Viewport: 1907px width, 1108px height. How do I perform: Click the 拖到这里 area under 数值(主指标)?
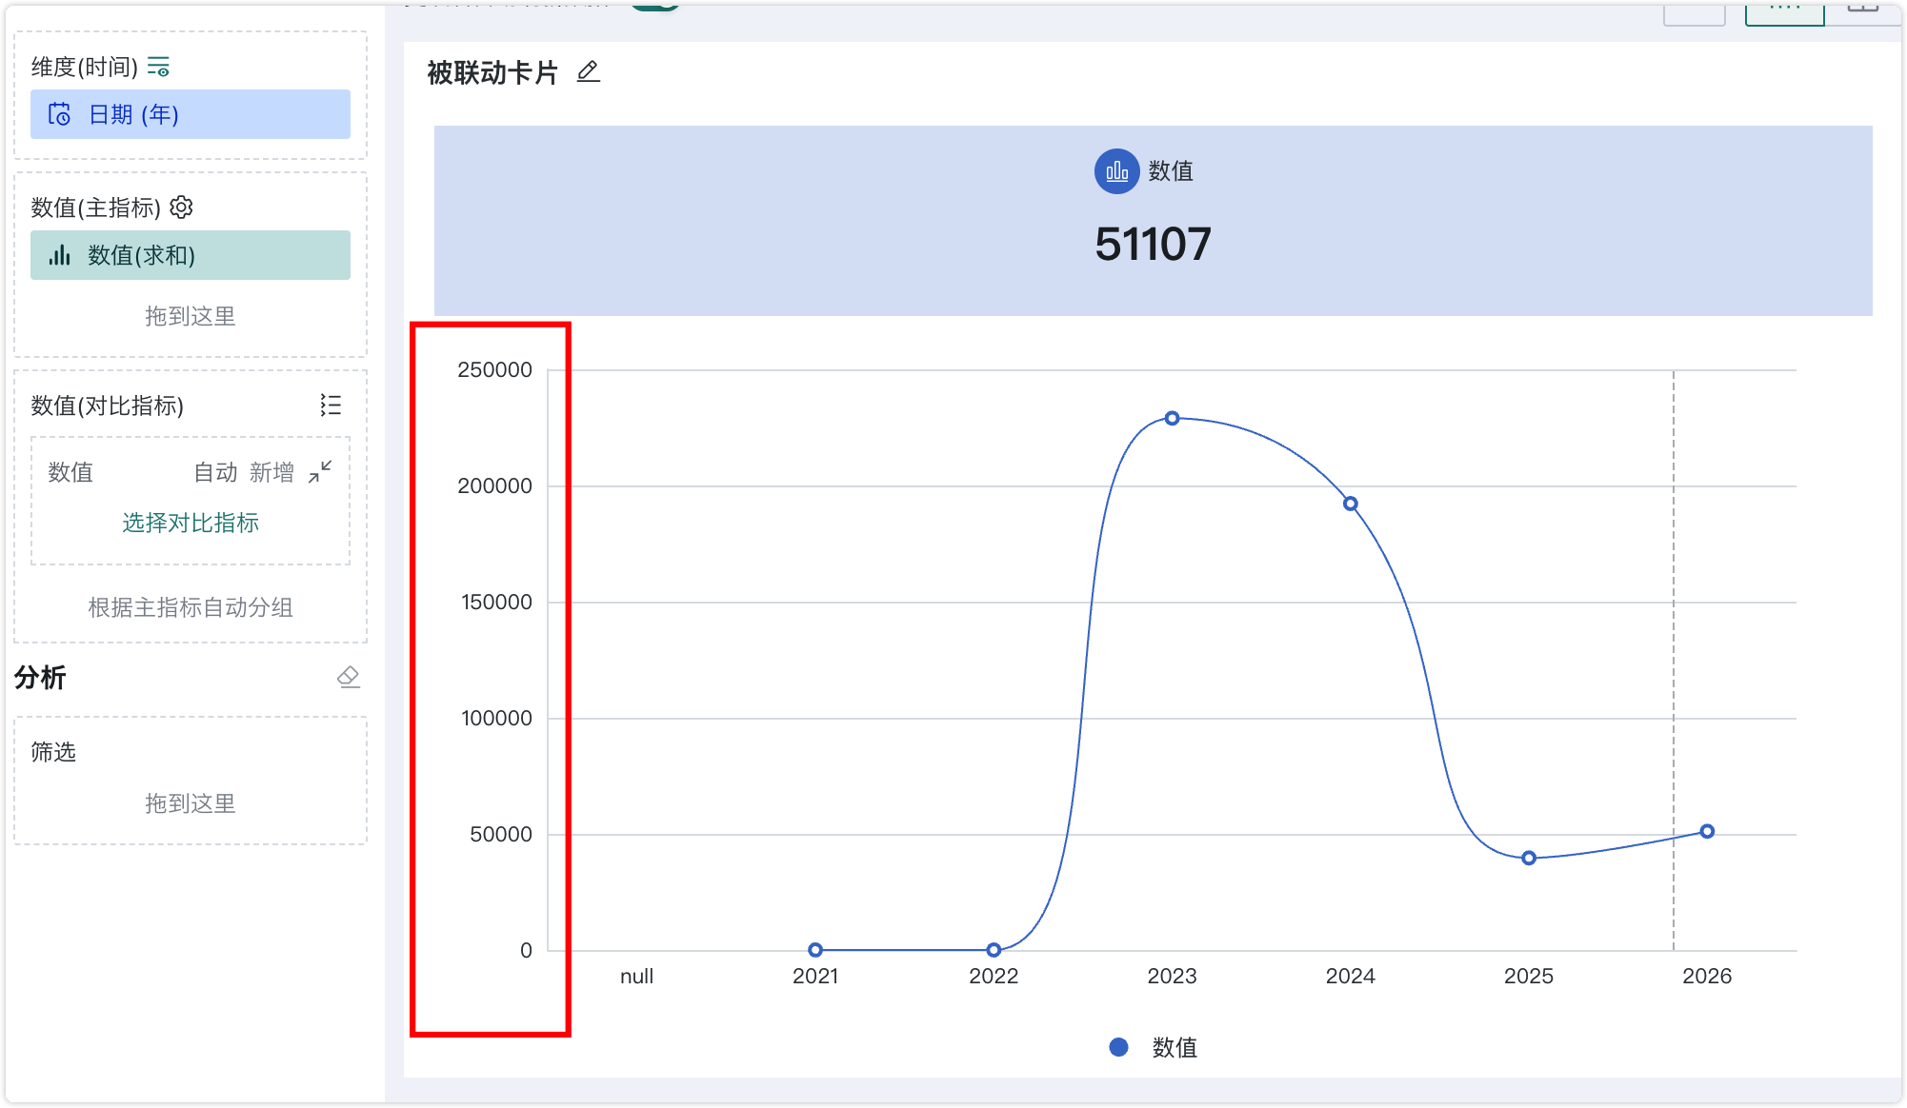coord(191,316)
